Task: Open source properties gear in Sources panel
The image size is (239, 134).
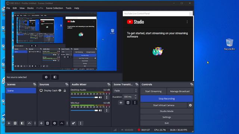Action: click(x=55, y=123)
